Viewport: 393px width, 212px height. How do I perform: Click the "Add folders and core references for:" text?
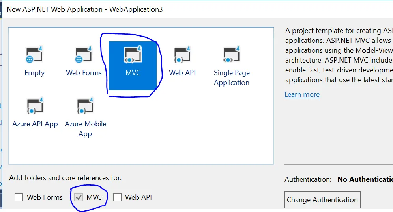click(x=65, y=178)
